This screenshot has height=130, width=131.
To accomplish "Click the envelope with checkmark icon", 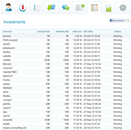I will [80, 8].
